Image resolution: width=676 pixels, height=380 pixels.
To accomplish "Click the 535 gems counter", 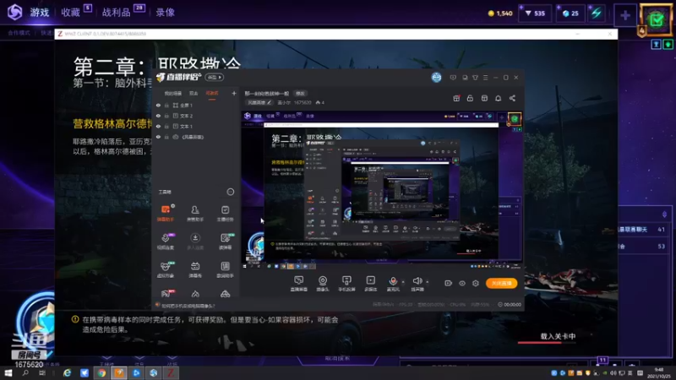I will [x=535, y=14].
